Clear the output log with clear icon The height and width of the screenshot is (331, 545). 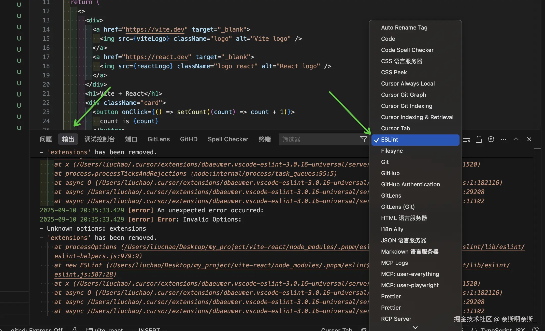(466, 139)
